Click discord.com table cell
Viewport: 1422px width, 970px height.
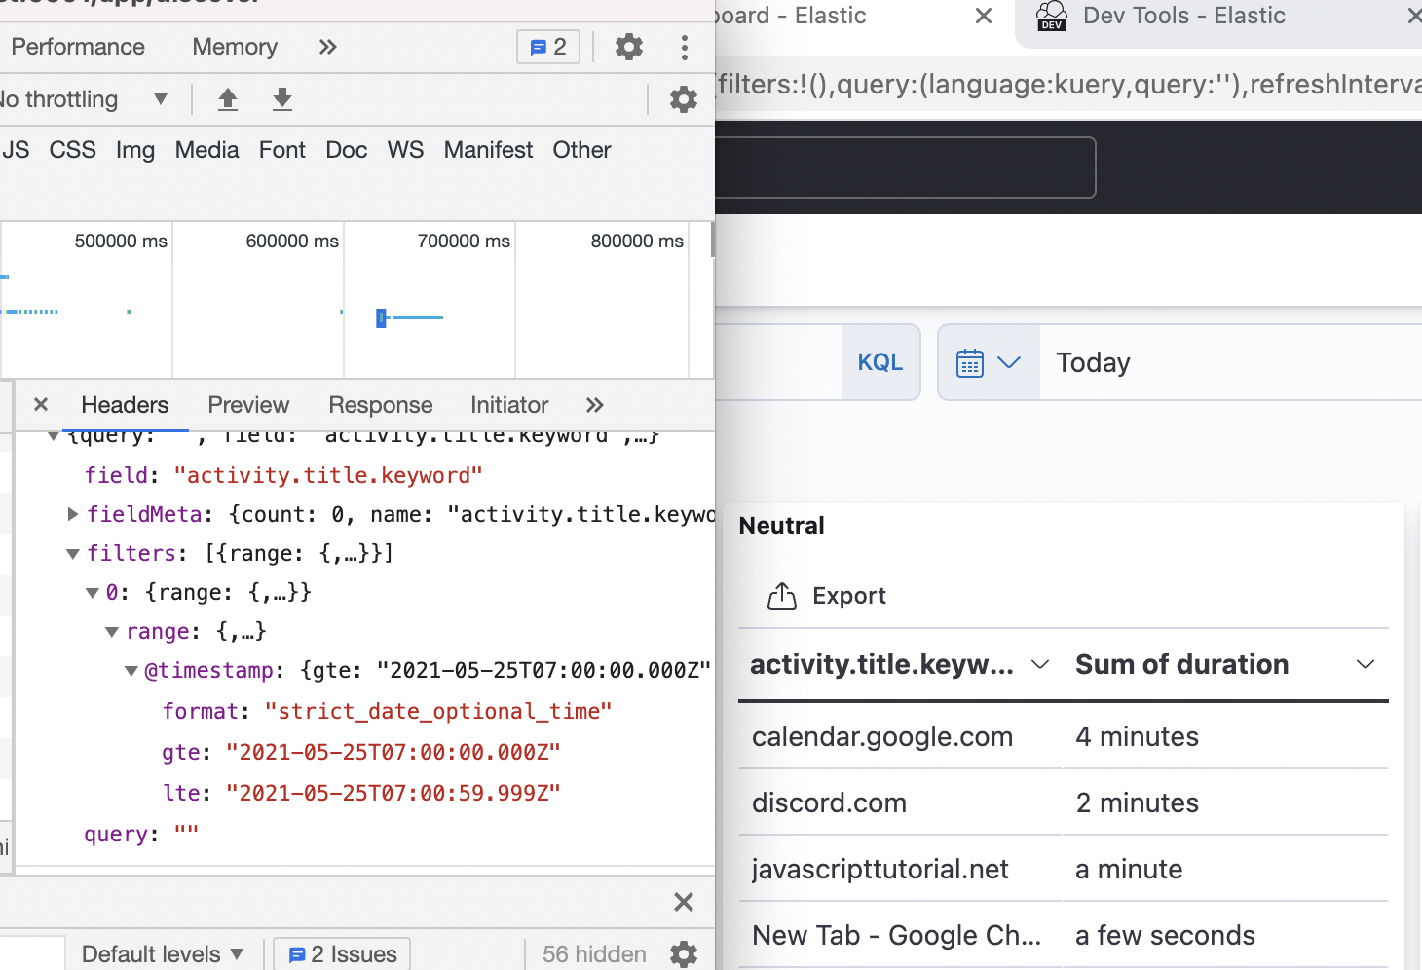click(x=830, y=803)
